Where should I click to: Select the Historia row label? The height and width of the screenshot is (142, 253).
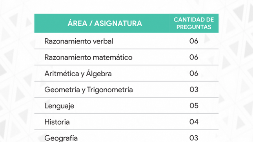(x=57, y=122)
